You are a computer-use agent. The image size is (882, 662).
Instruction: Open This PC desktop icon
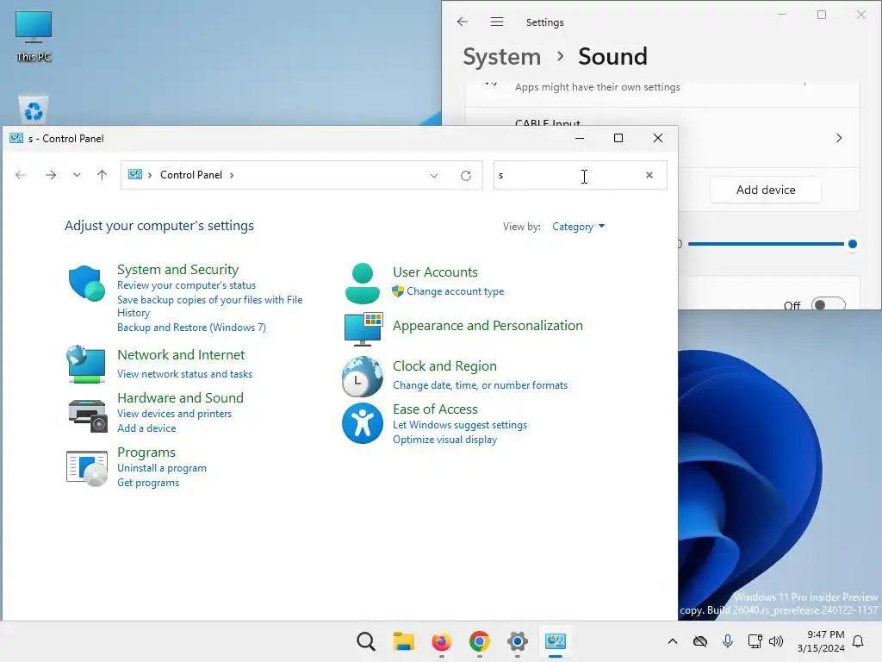click(x=34, y=36)
